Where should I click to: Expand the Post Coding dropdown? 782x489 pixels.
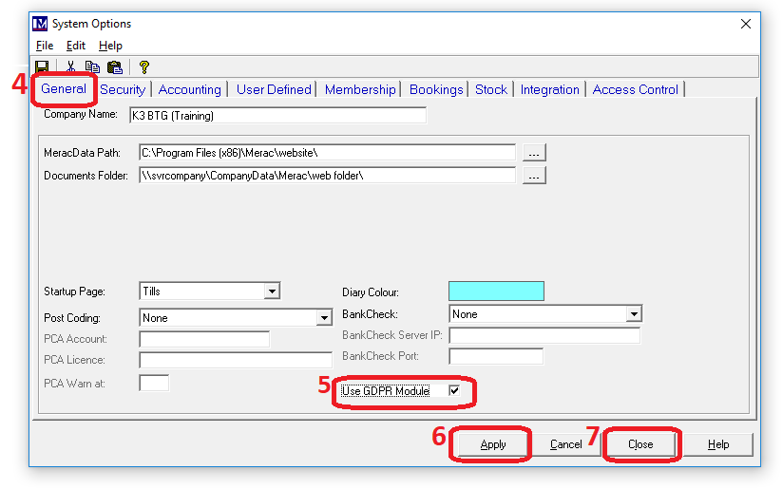click(x=324, y=317)
